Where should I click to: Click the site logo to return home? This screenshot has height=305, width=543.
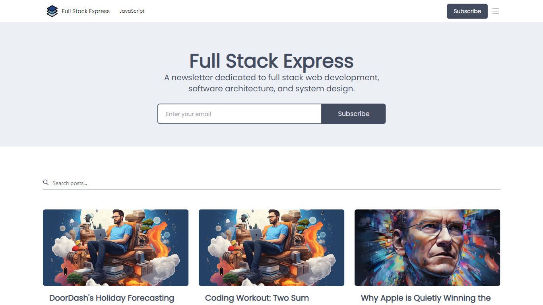[78, 11]
